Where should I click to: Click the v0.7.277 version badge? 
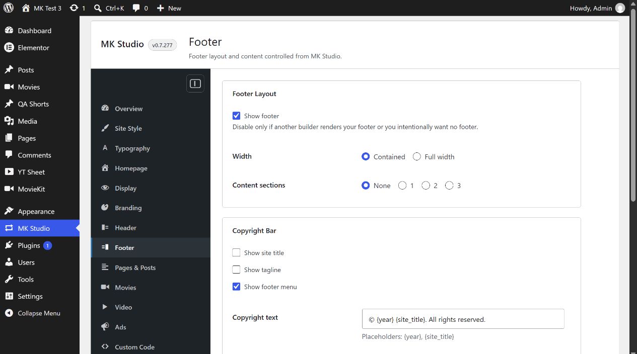pos(162,45)
